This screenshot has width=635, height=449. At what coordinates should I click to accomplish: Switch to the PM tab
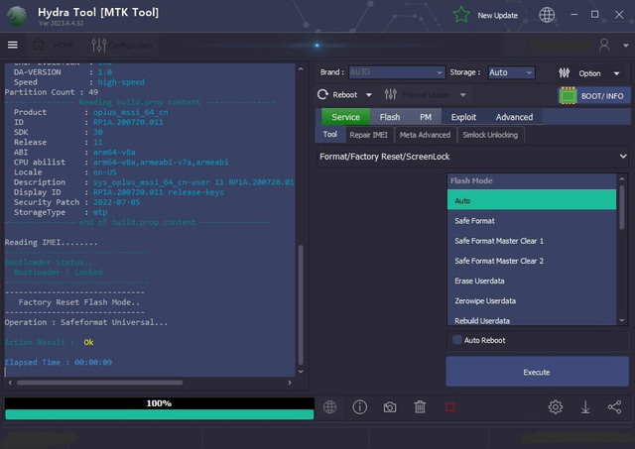[426, 117]
